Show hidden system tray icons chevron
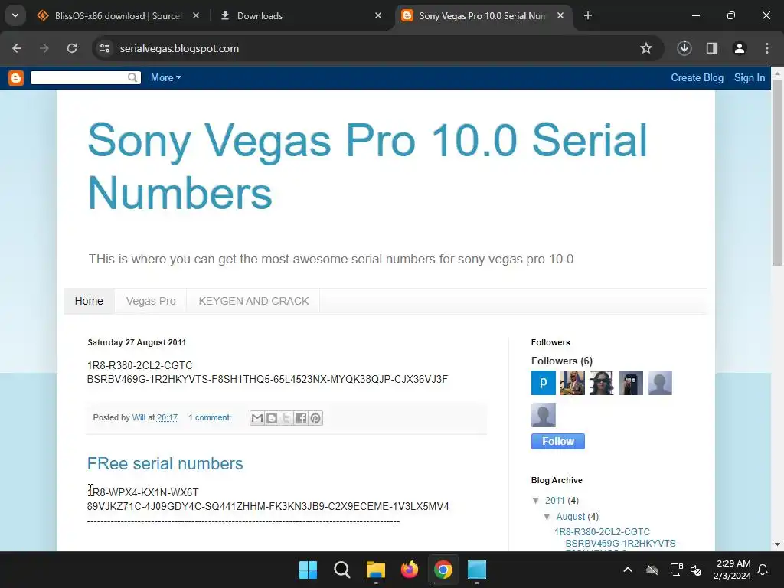784x588 pixels. [x=628, y=570]
